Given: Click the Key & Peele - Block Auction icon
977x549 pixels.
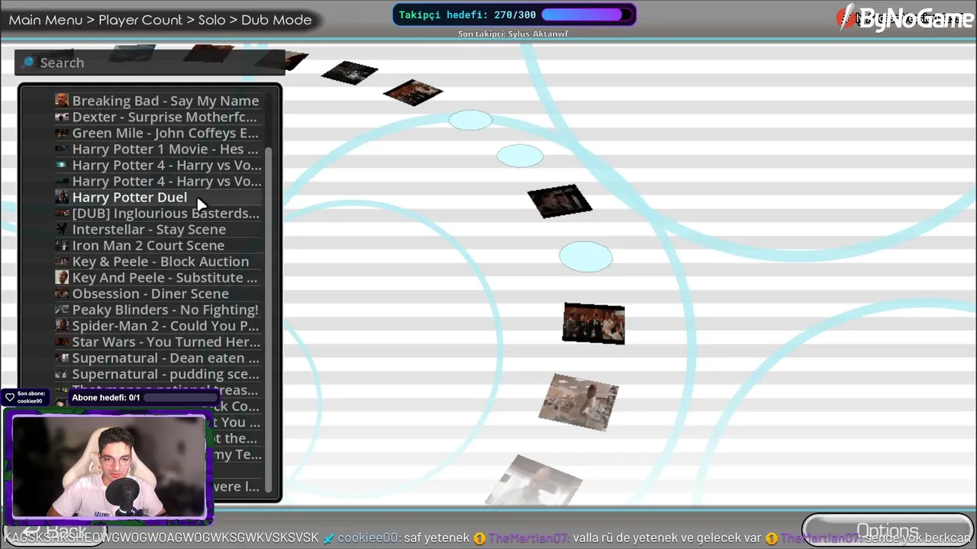Looking at the screenshot, I should [x=62, y=262].
